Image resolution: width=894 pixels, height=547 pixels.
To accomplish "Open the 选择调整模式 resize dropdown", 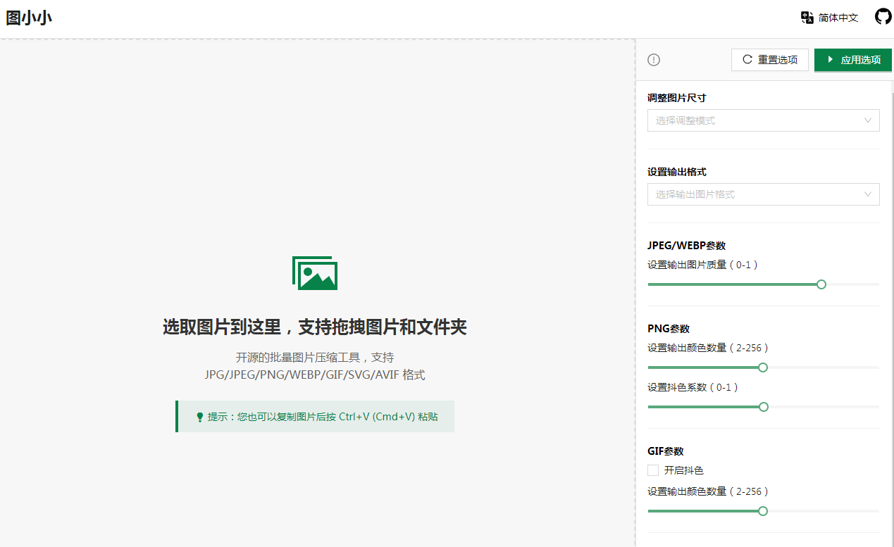I will (763, 120).
